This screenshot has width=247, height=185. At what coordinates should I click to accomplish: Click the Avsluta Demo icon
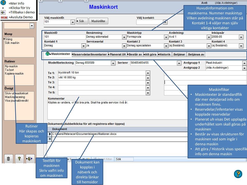pos(4,17)
